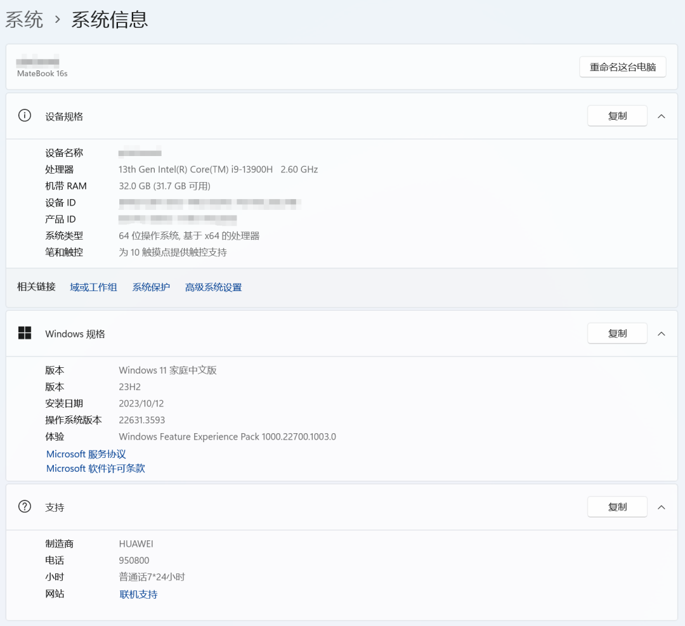Click the 体验 label
The image size is (685, 626).
[x=55, y=437]
